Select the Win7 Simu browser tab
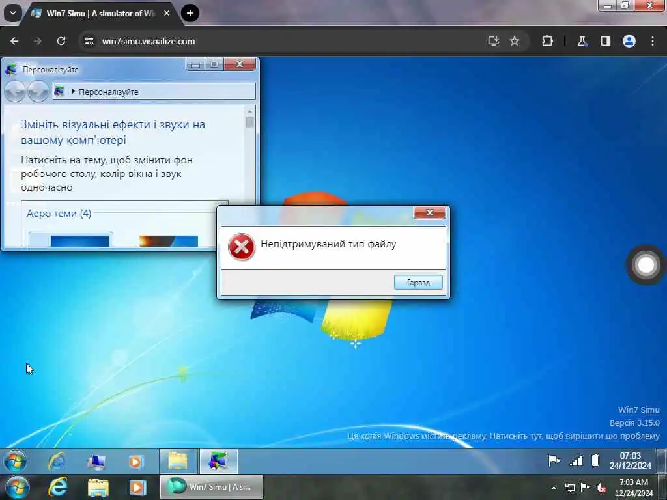The height and width of the screenshot is (500, 667). tap(100, 13)
